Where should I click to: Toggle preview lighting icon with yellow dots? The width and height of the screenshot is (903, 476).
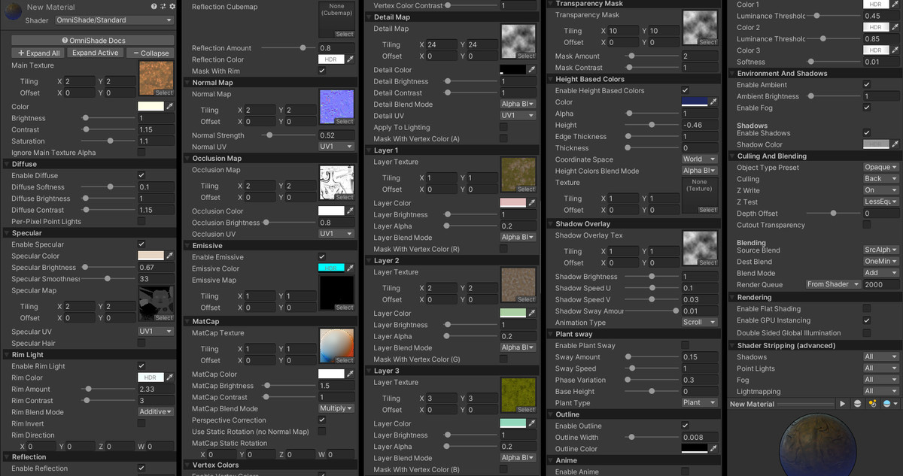click(x=872, y=404)
